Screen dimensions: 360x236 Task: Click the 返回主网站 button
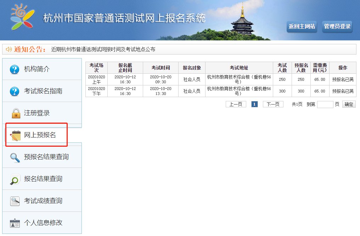302,27
